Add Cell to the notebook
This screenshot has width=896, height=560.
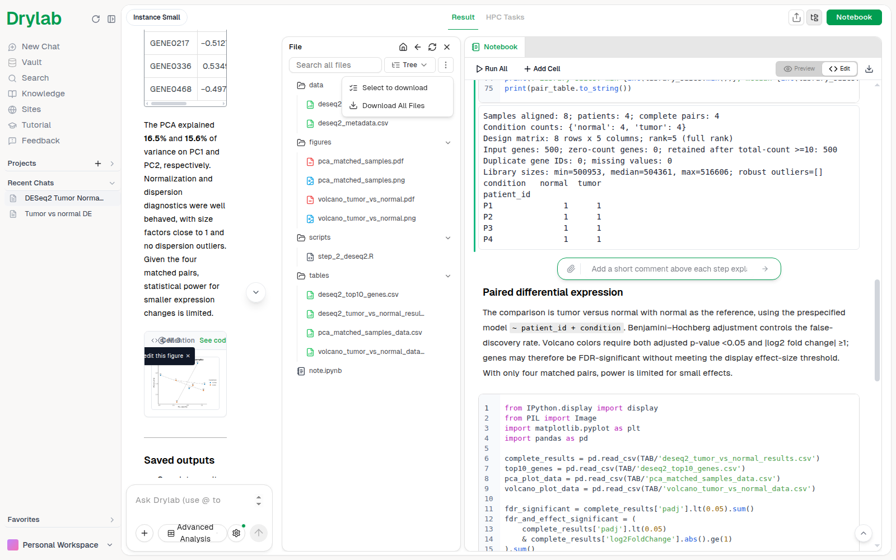click(542, 69)
